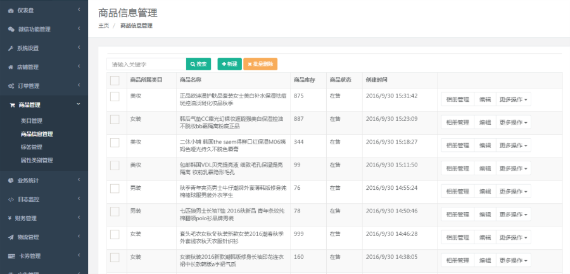
Task: Check the row created 2016/9/30 15:18:27
Action: (x=115, y=142)
